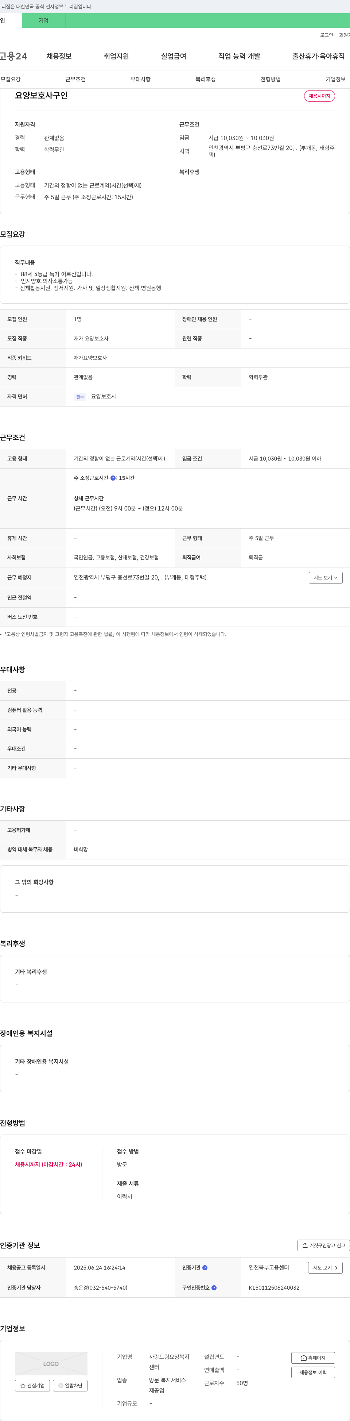The height and width of the screenshot is (1421, 350).
Task: Select the job title 요양보호사구인
Action: (41, 96)
